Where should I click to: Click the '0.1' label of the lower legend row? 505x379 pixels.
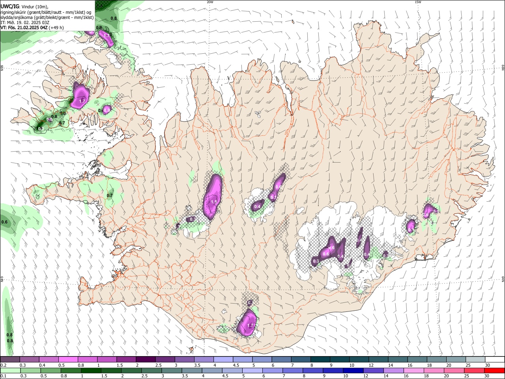tap(3, 376)
